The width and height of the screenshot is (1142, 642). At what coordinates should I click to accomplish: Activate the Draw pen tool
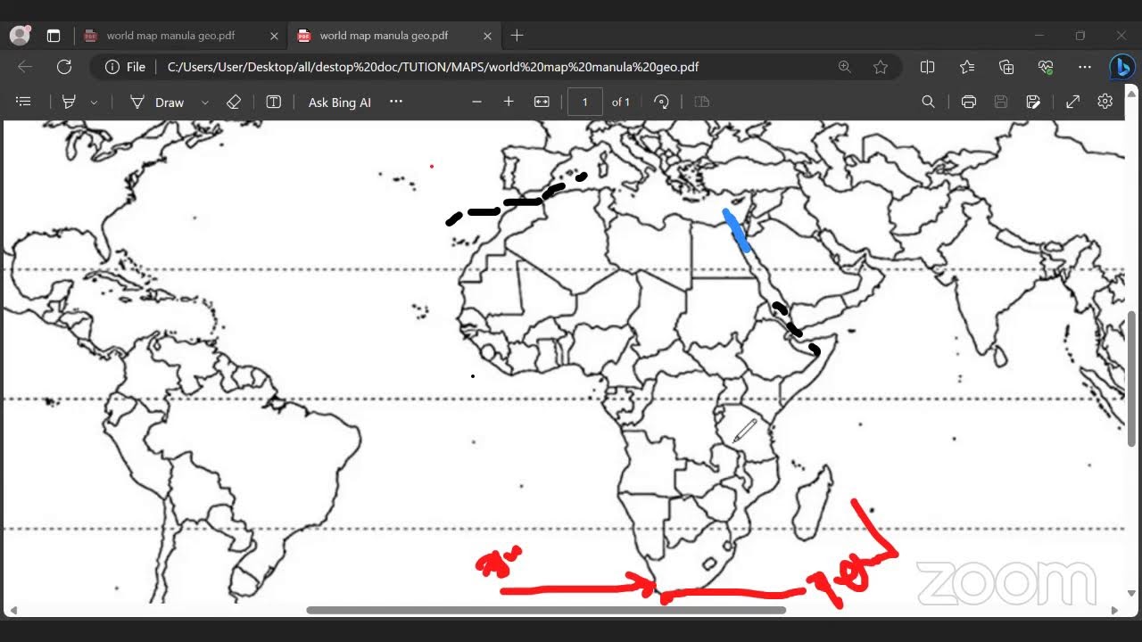[x=157, y=102]
